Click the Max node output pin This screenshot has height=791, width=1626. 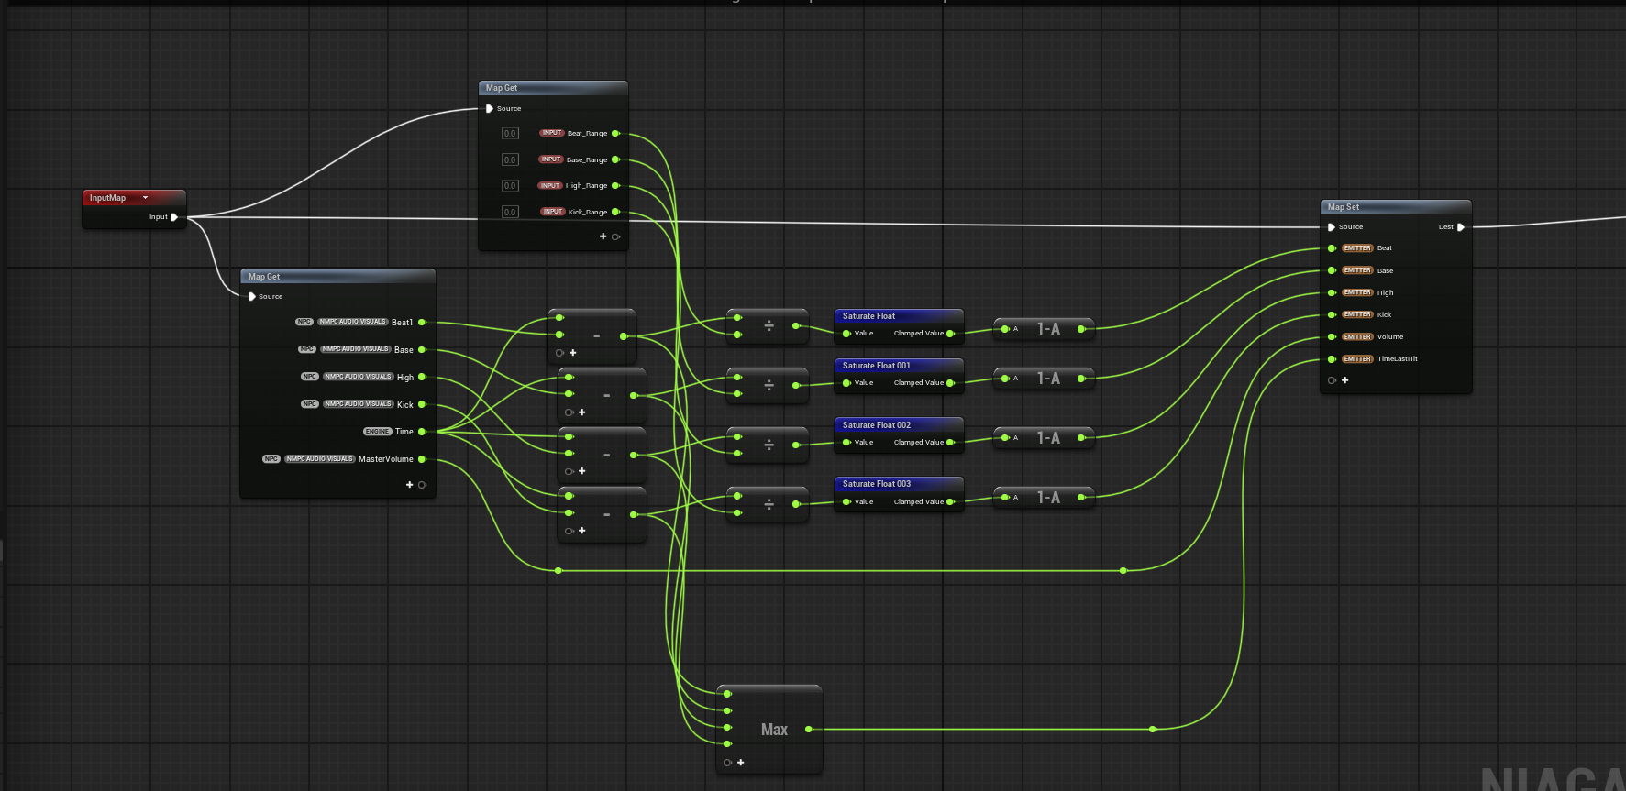tap(808, 730)
